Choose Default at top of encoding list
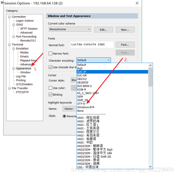Viewport: 177px width, 176px height. (x=112, y=65)
